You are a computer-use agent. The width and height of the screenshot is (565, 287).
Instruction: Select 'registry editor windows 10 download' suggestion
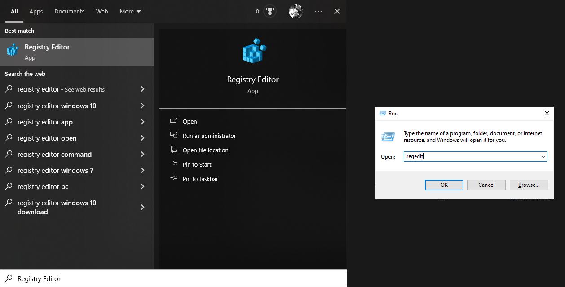click(77, 207)
